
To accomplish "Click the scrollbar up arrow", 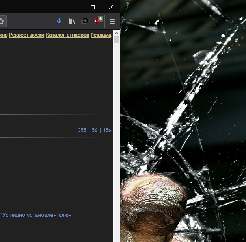I will [x=116, y=33].
